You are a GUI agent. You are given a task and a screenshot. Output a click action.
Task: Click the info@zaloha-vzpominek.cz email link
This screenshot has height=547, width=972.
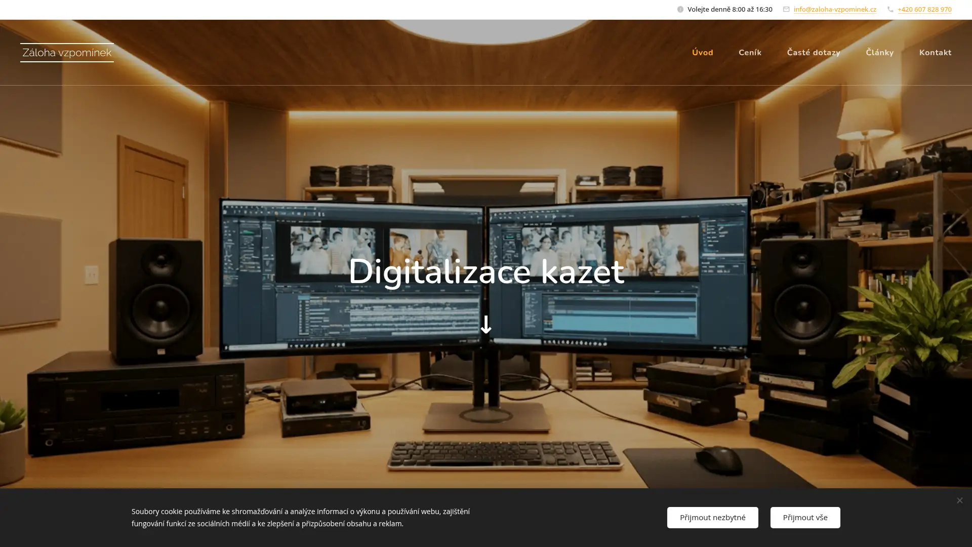point(835,9)
